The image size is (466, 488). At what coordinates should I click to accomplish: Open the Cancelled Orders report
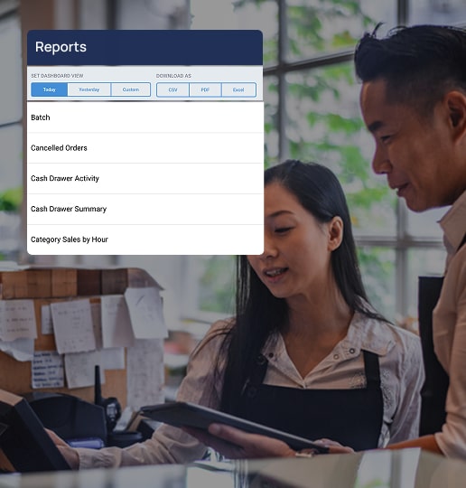coord(145,148)
